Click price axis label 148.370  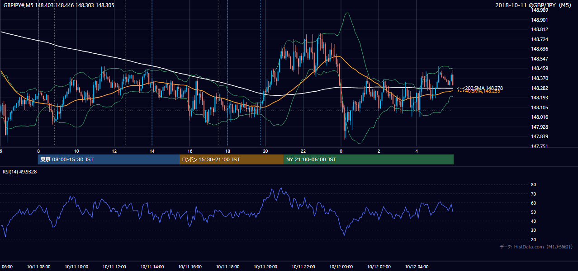(x=539, y=78)
